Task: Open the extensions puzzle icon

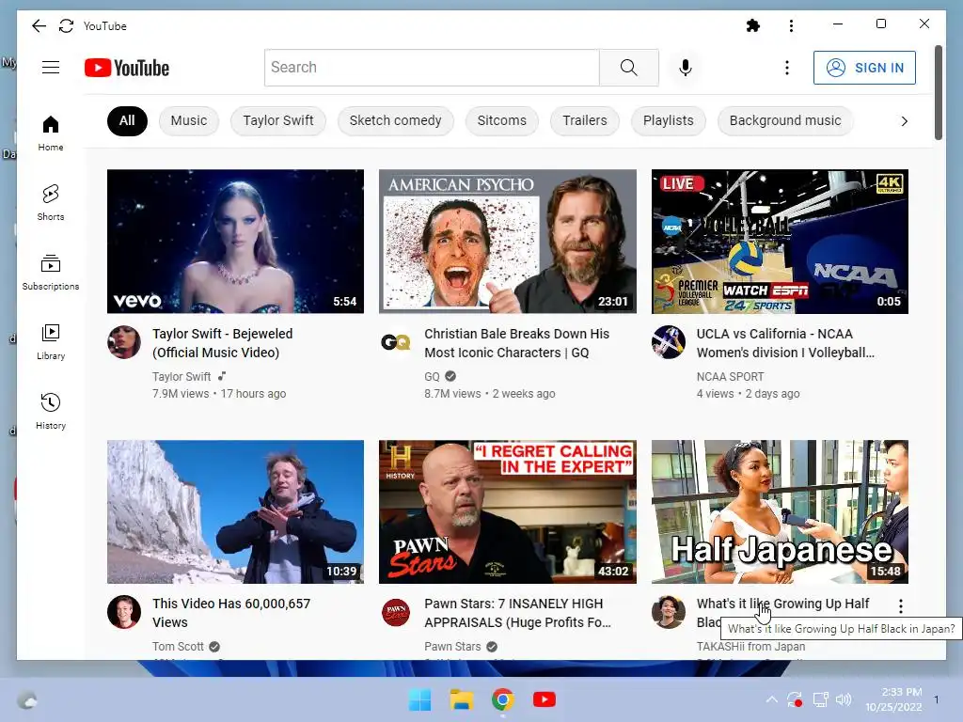Action: [753, 25]
